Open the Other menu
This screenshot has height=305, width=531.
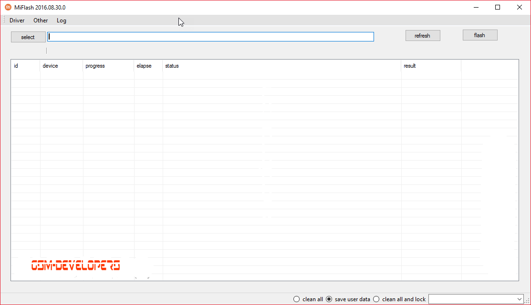41,20
